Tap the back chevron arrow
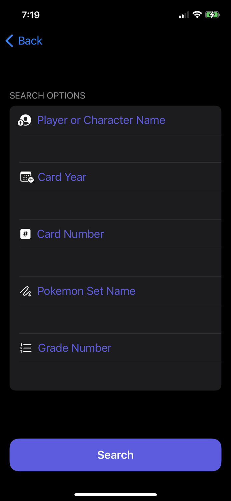The image size is (231, 501). pyautogui.click(x=9, y=40)
